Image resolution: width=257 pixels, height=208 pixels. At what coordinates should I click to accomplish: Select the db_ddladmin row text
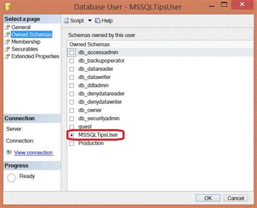pos(93,85)
